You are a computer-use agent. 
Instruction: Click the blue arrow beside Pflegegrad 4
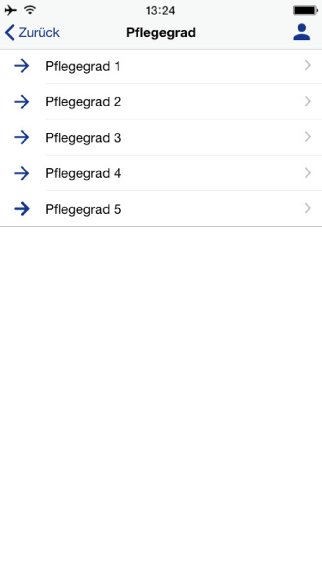point(22,173)
